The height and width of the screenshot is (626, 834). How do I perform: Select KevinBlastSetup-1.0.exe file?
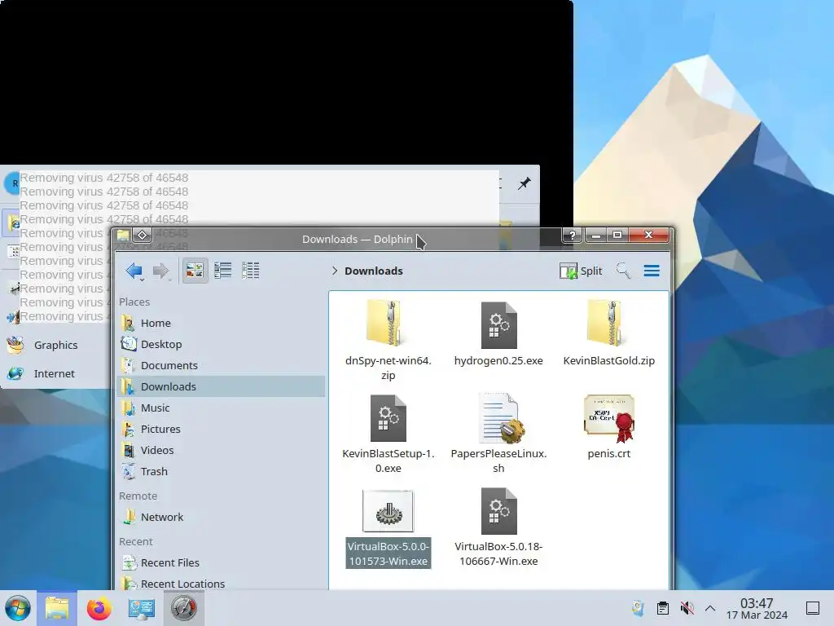click(388, 434)
